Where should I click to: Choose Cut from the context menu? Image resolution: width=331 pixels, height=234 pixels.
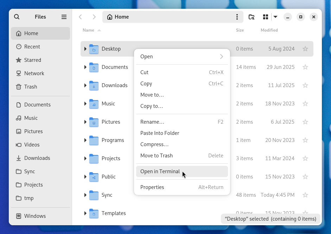182,72
